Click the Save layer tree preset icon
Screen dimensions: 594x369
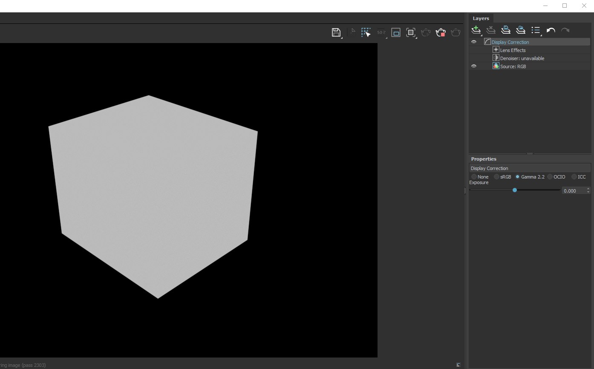click(505, 30)
